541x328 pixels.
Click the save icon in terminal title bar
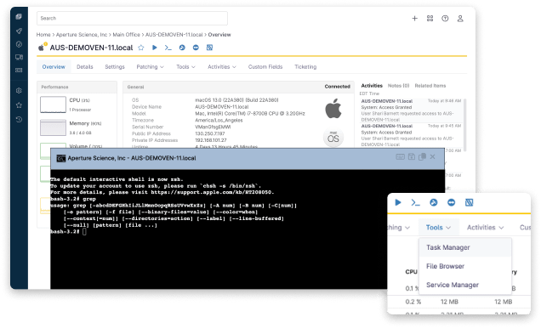pos(411,156)
